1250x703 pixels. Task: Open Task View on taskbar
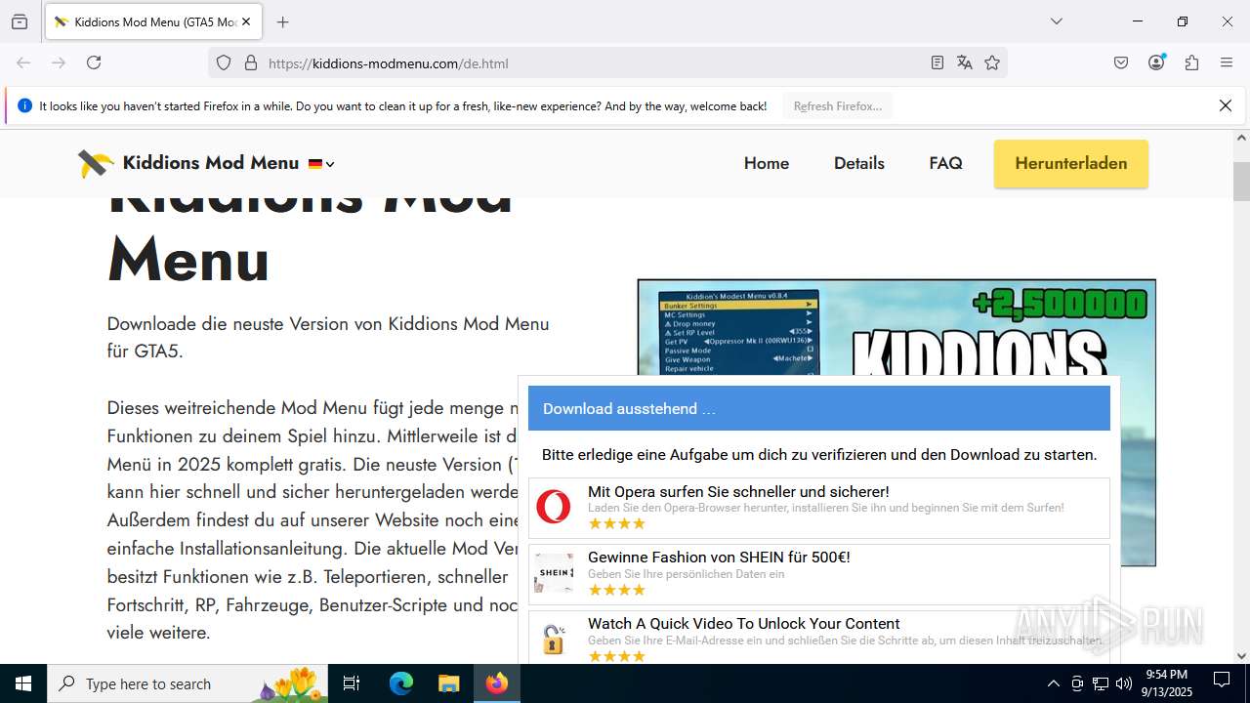352,683
